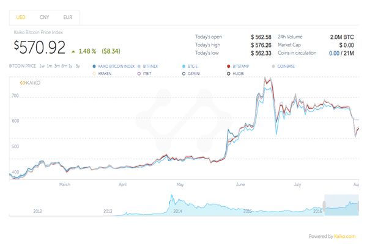Viewport: 367px width, 244px height.
Task: Open the EUR currency tab
Action: pos(67,16)
